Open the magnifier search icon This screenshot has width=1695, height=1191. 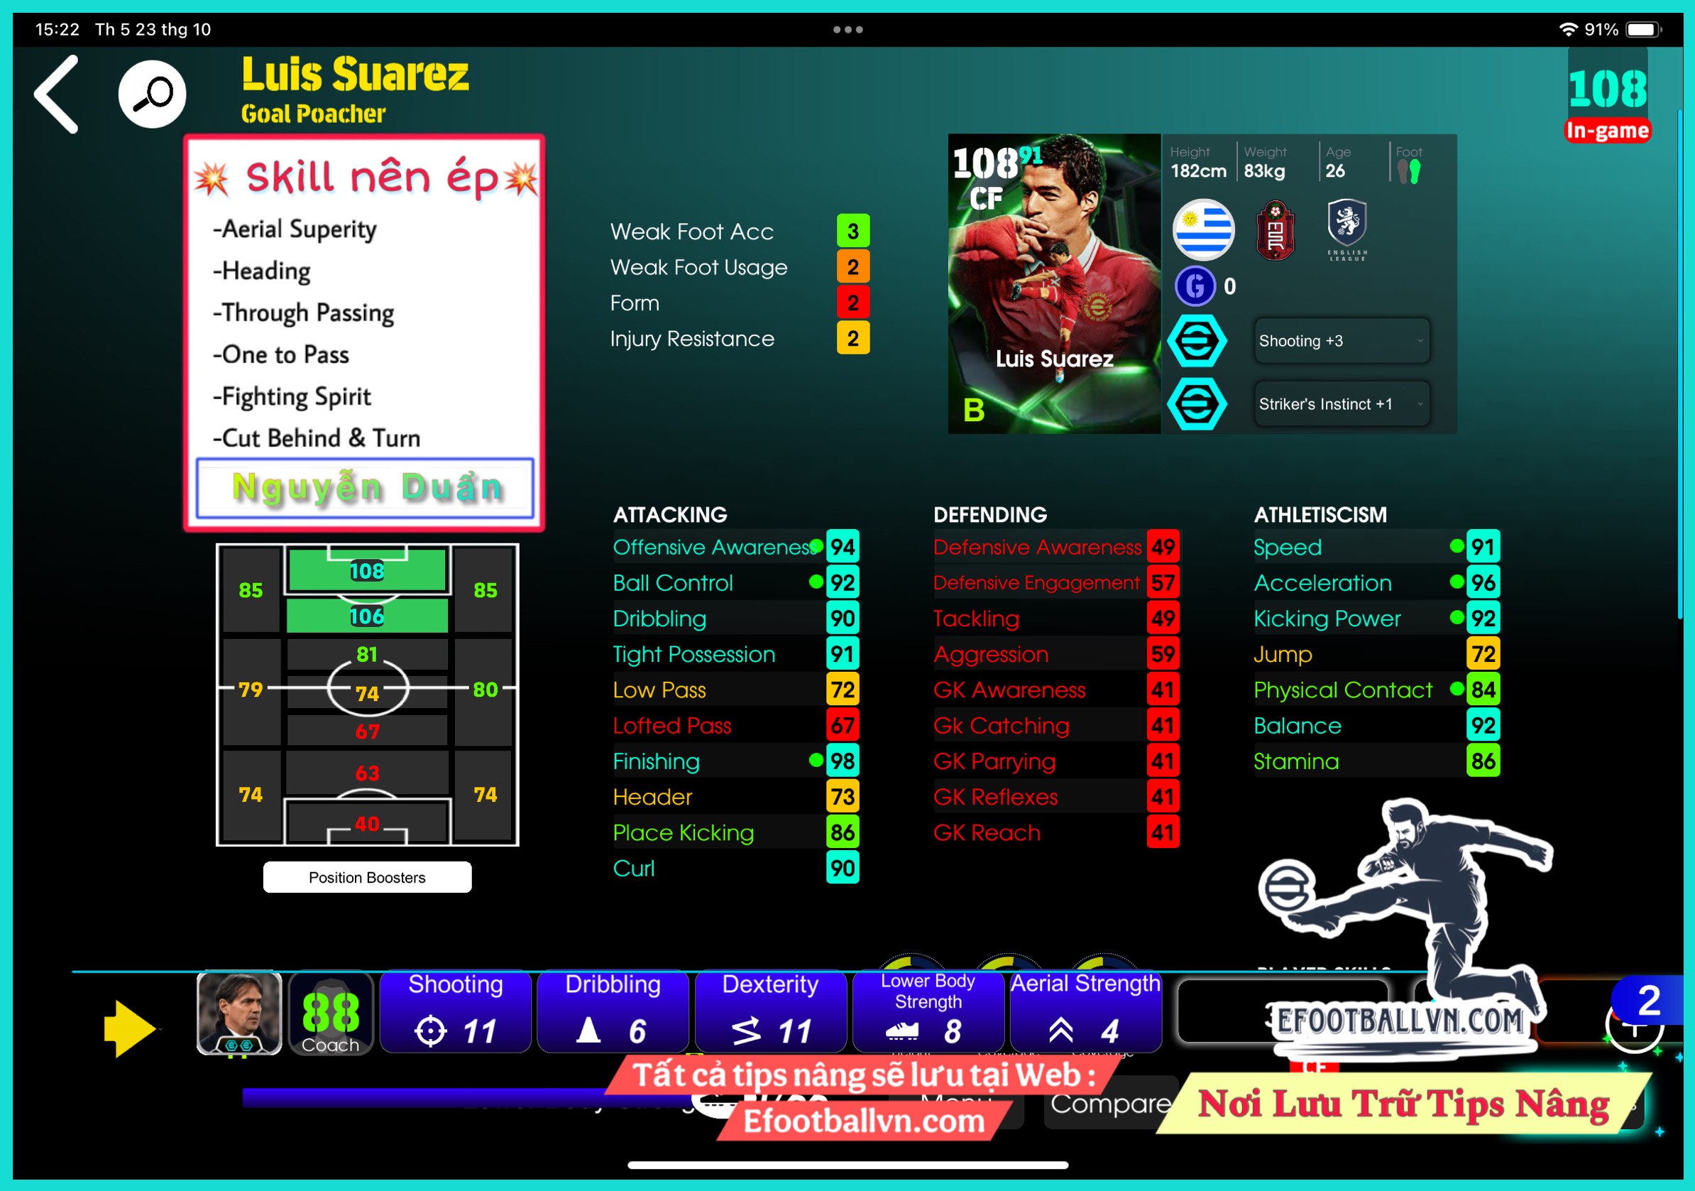[152, 94]
